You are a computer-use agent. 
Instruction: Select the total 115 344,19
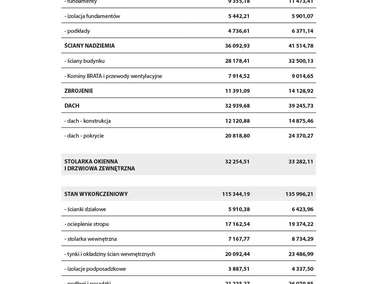(236, 194)
